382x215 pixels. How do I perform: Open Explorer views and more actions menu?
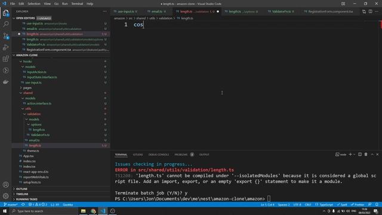[105, 11]
